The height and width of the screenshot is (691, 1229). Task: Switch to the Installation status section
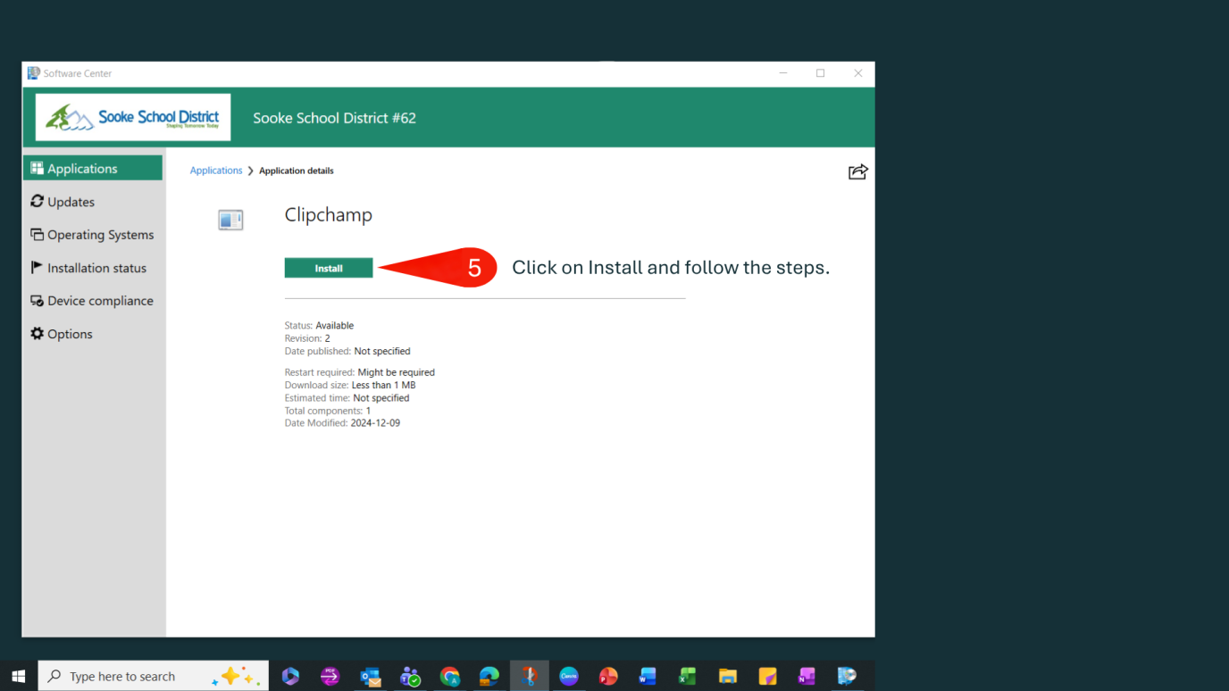click(x=96, y=267)
